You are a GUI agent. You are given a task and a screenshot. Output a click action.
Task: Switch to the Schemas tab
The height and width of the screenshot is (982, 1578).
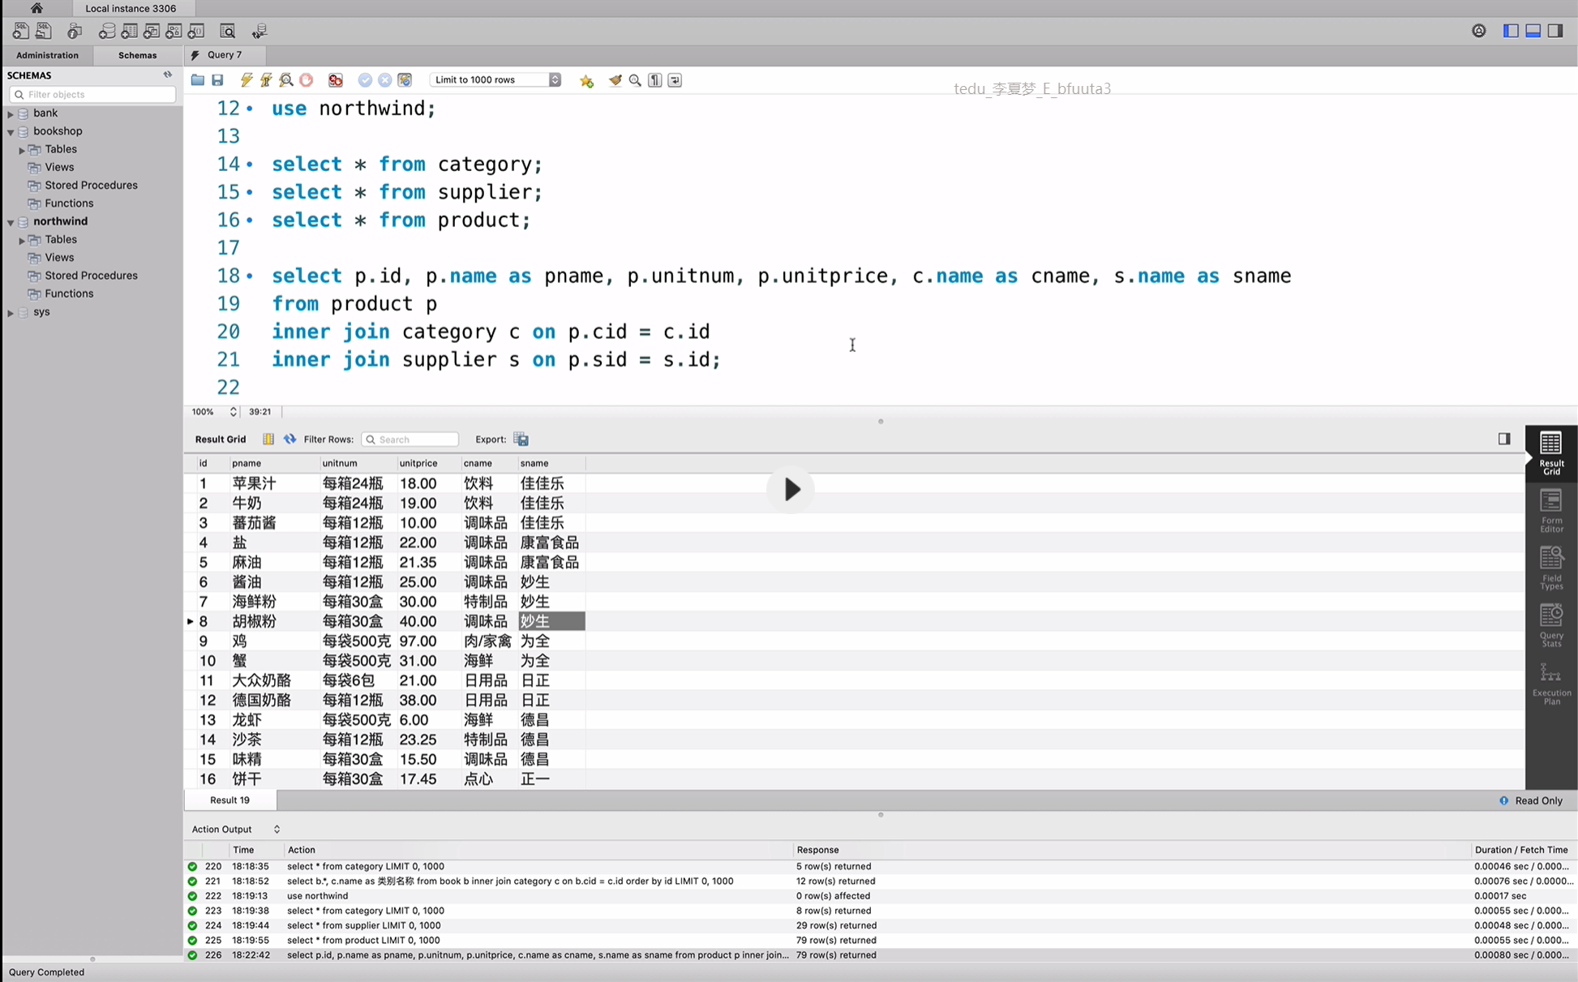point(137,55)
